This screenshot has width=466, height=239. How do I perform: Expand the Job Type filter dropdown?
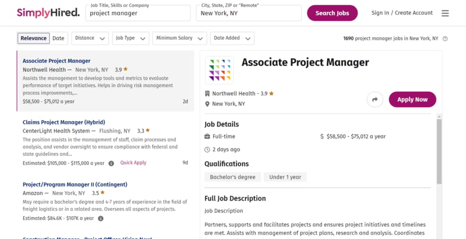click(x=130, y=38)
